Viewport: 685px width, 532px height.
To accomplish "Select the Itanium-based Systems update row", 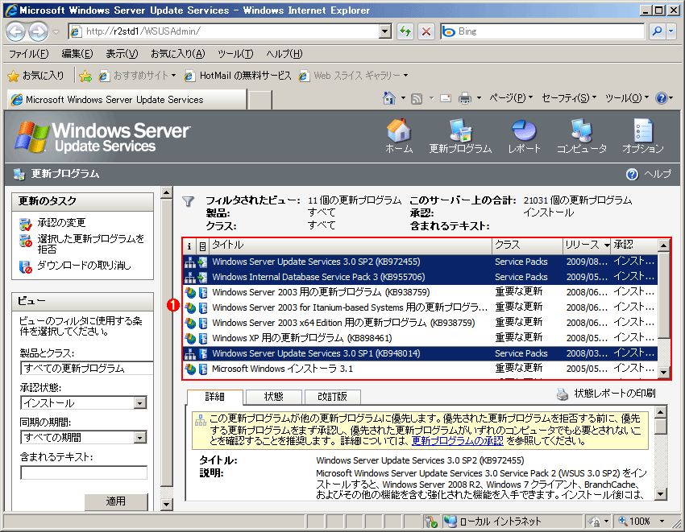I will click(x=420, y=307).
